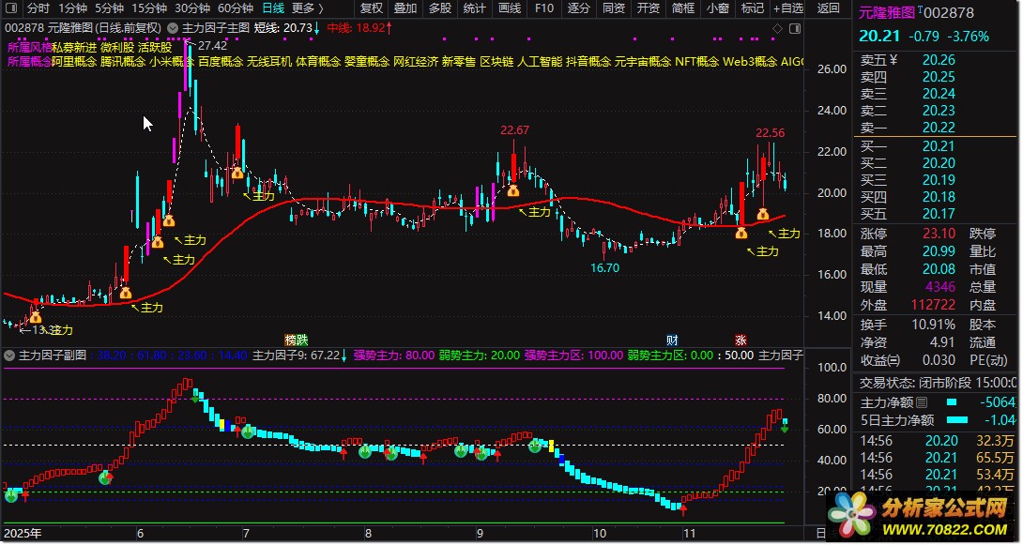Click the 主力净额 detail list icon
Image resolution: width=1023 pixels, height=545 pixels.
click(922, 402)
